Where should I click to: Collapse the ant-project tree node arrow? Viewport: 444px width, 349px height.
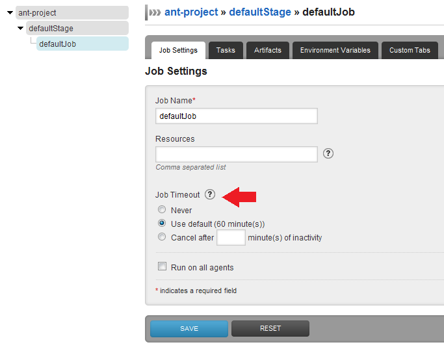pyautogui.click(x=10, y=12)
